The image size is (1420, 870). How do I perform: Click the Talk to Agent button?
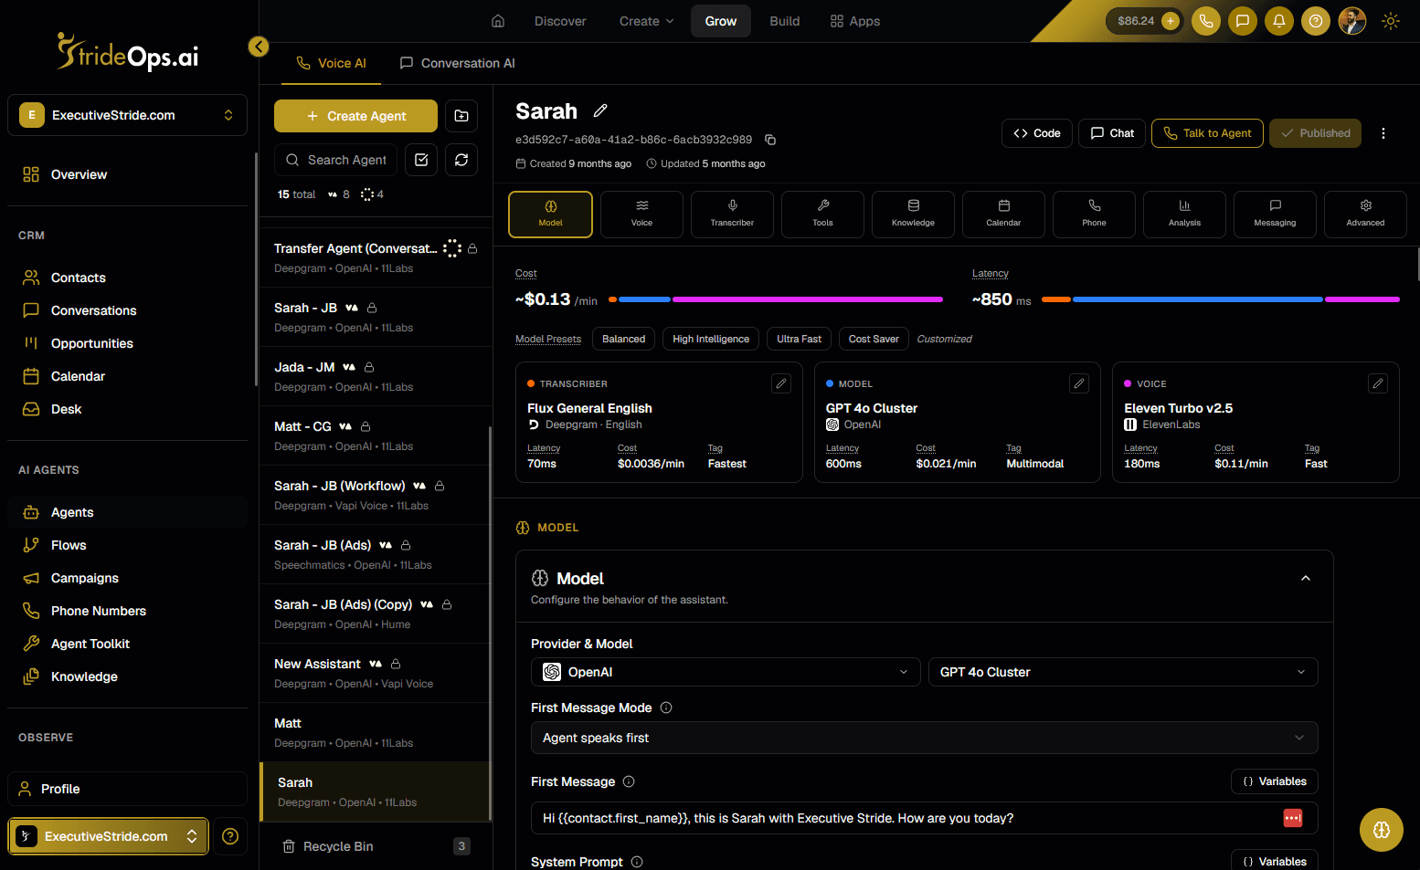pos(1207,133)
